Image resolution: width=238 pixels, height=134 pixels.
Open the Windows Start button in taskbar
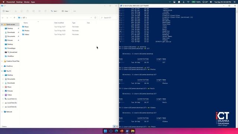point(105,131)
